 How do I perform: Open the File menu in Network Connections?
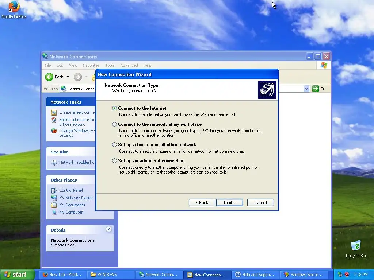[48, 65]
